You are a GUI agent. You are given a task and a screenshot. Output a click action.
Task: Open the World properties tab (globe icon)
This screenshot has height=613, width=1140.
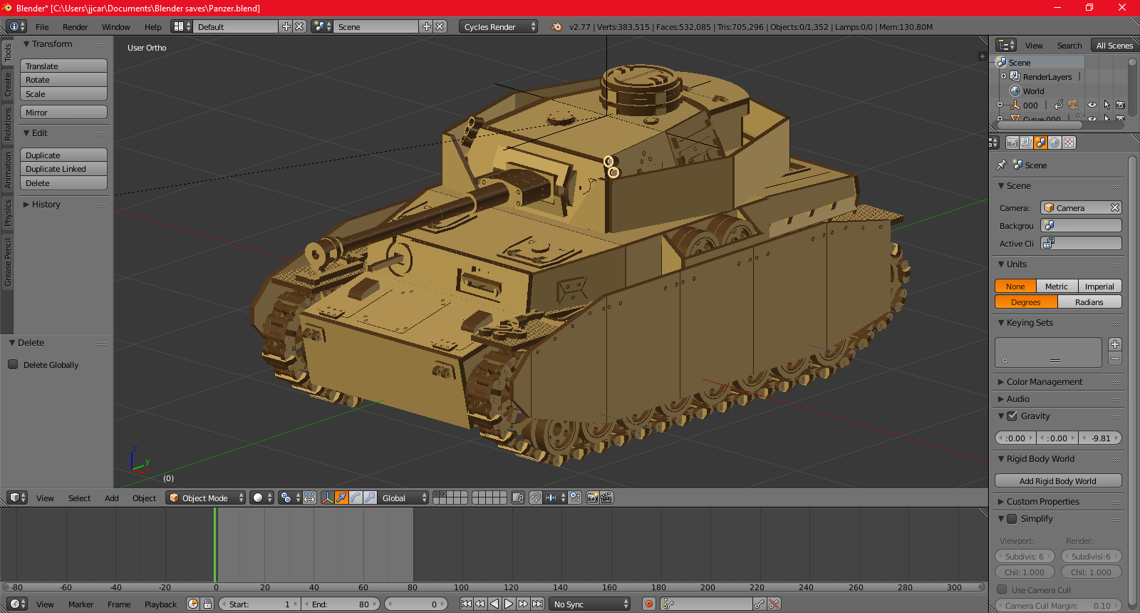(x=1055, y=143)
